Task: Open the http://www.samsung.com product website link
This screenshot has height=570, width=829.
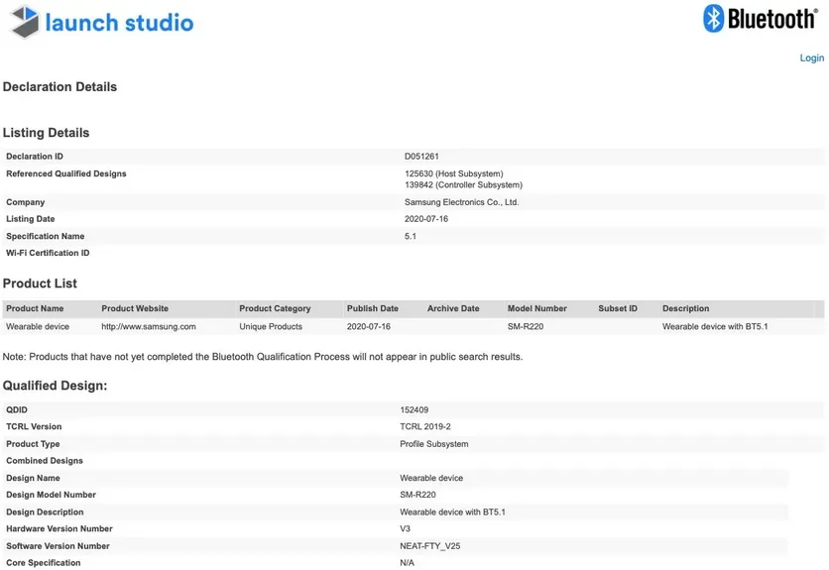Action: [148, 326]
